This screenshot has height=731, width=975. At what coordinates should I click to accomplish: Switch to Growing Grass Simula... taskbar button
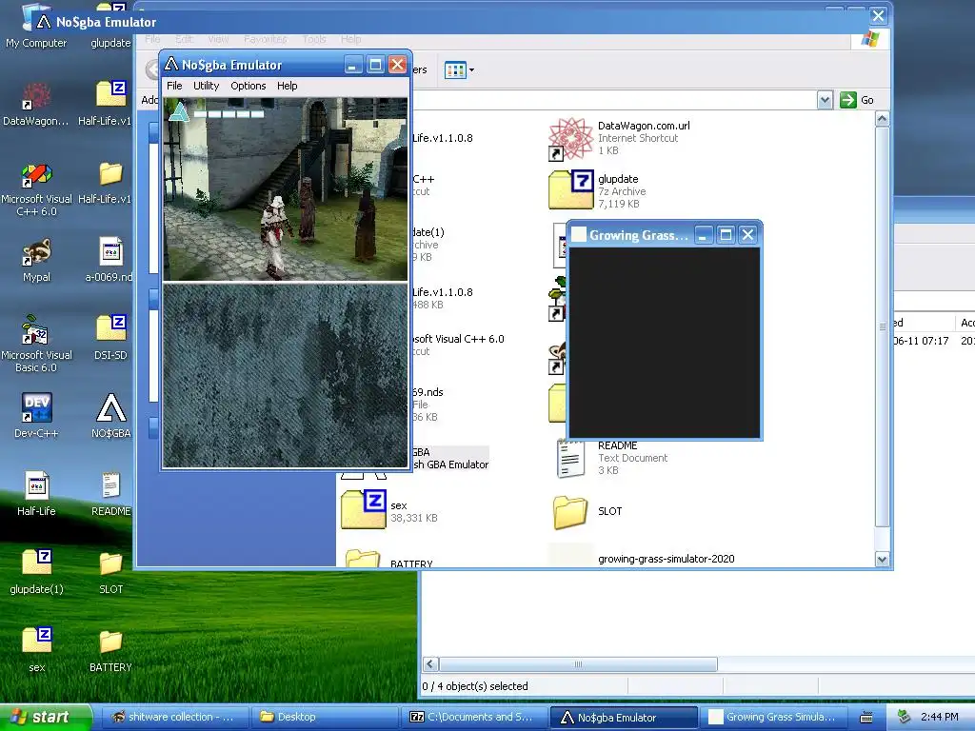(x=773, y=717)
